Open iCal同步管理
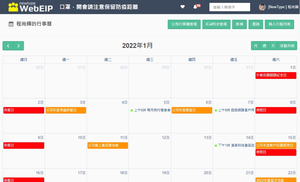 pos(216,24)
